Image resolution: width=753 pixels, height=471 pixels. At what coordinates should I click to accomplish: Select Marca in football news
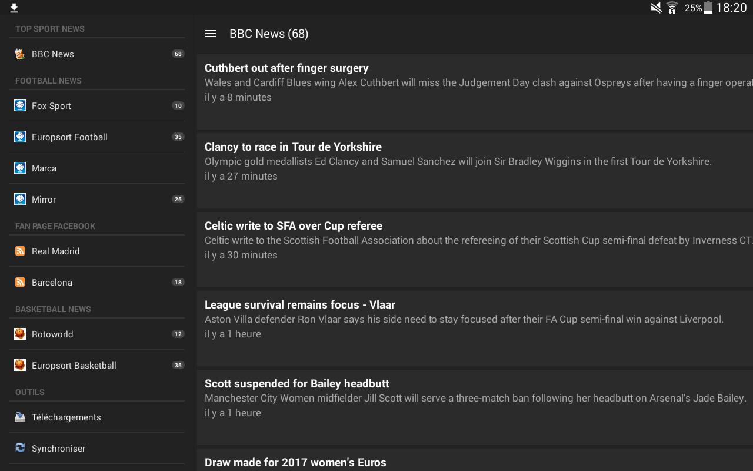coord(44,168)
